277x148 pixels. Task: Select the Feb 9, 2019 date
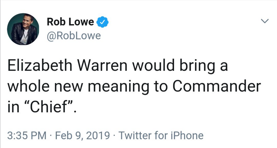82,136
